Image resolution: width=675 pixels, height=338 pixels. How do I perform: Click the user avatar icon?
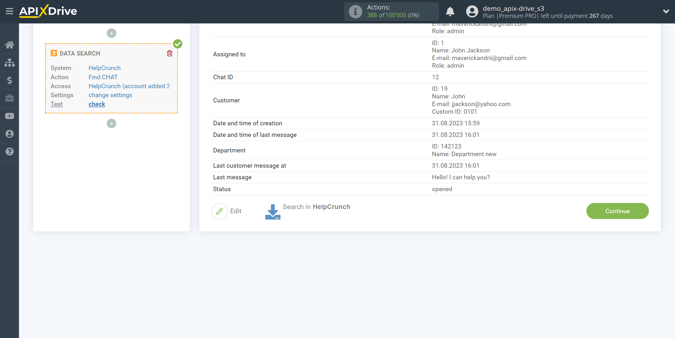coord(472,12)
